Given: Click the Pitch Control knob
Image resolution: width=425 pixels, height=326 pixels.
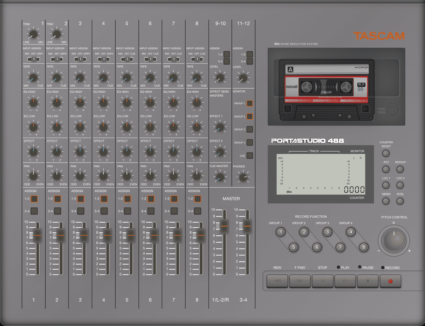Looking at the screenshot, I should tap(394, 241).
